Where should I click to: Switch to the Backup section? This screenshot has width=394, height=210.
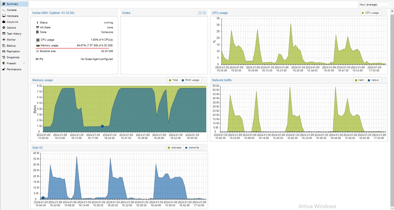tap(14, 46)
